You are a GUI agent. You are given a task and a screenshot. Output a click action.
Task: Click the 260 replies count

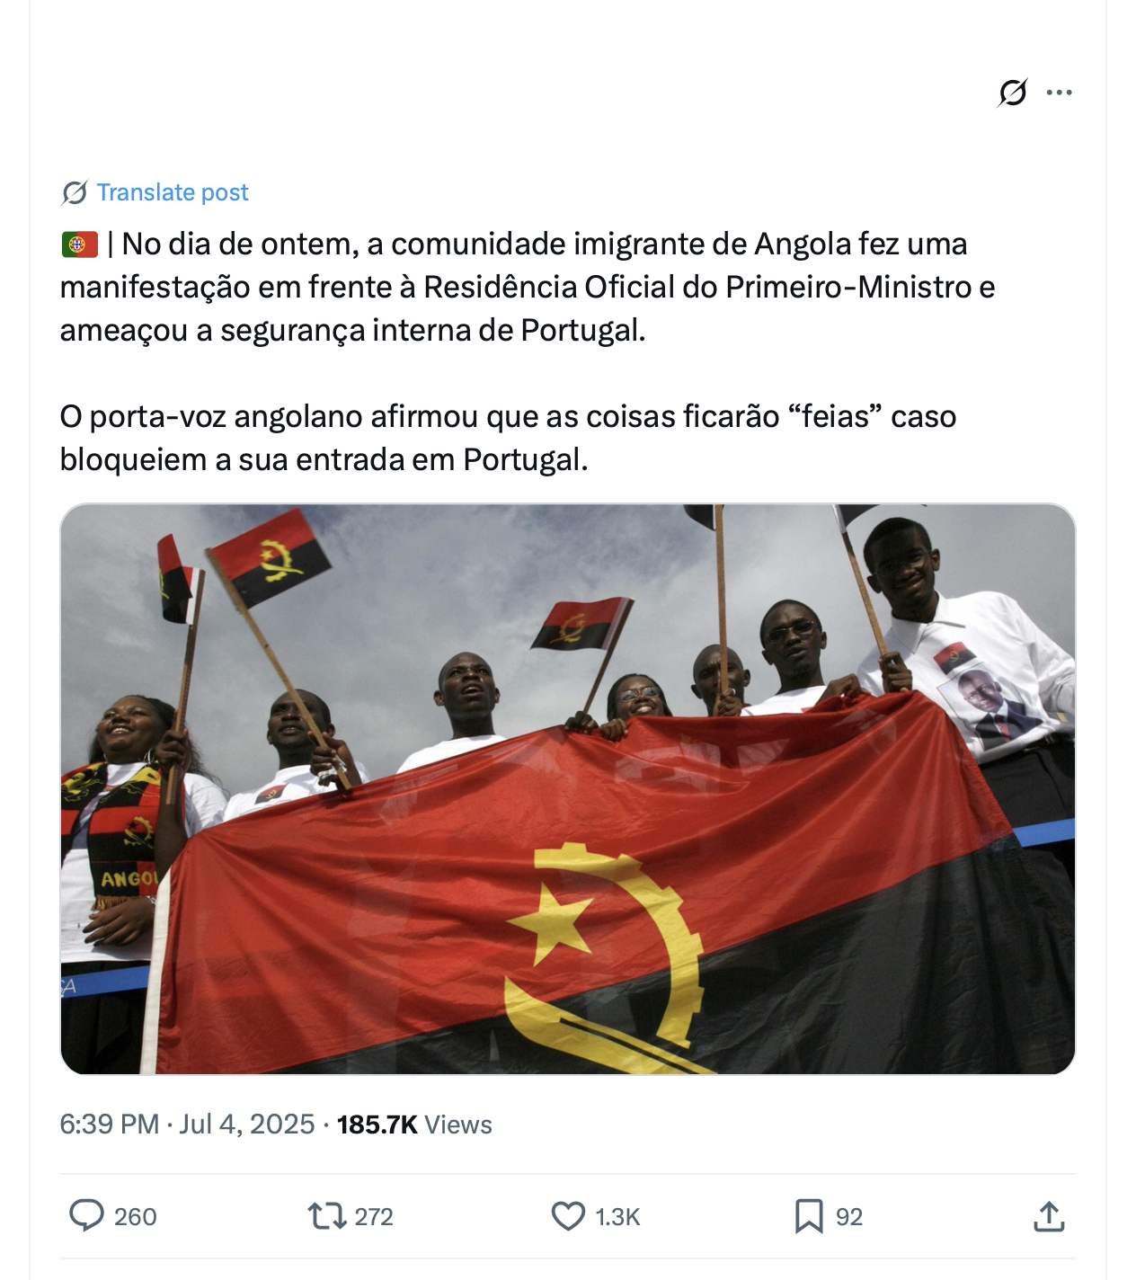point(136,1217)
